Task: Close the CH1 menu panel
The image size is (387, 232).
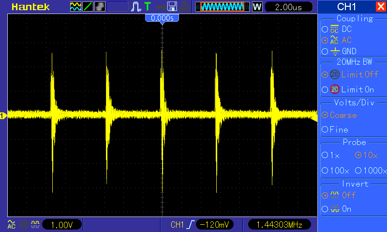Action: tap(381, 6)
